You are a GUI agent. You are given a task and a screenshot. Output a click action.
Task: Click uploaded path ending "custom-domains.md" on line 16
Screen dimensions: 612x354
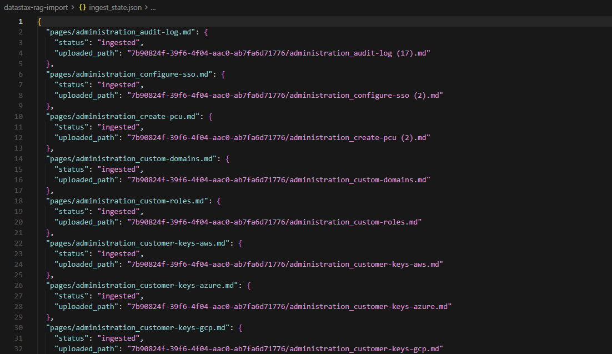(279, 180)
